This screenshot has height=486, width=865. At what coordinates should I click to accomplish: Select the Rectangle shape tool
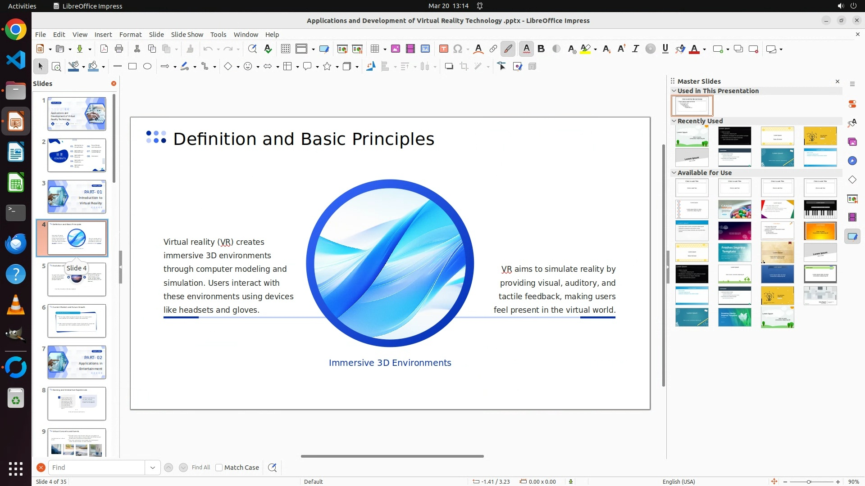pos(132,67)
